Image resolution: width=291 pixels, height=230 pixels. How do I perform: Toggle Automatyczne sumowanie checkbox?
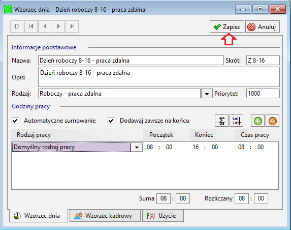click(15, 121)
